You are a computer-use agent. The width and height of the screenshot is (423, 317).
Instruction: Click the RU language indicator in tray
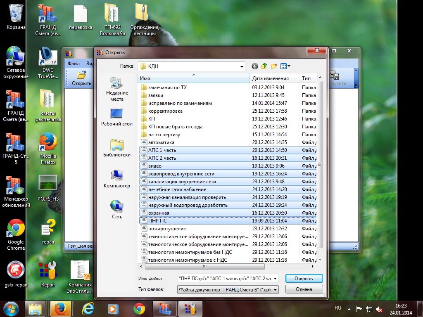click(338, 308)
